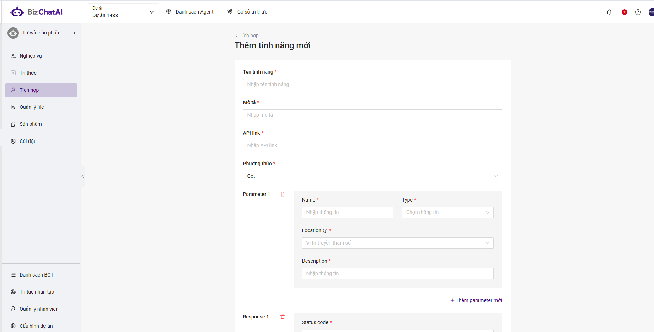Open the help question mark icon

pos(638,12)
